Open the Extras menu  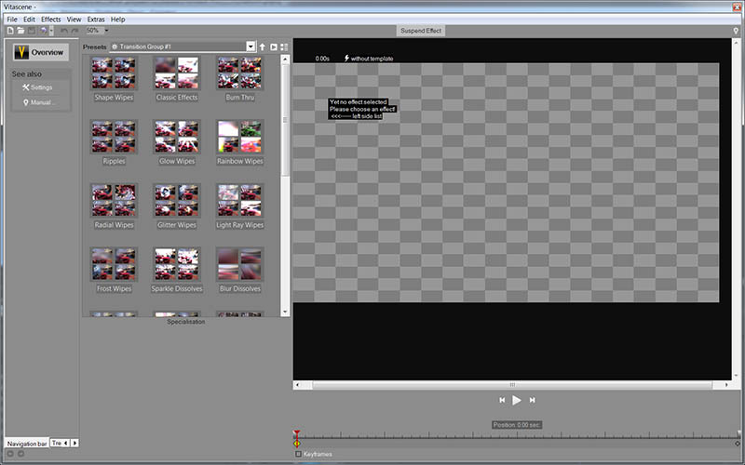click(x=96, y=20)
